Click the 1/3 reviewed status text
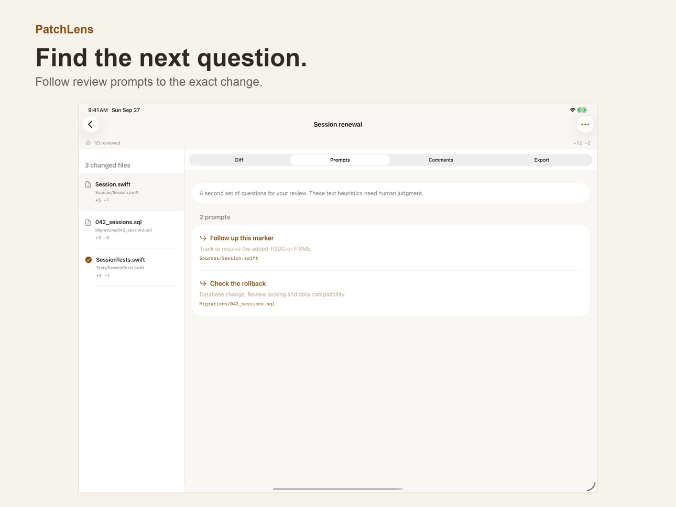 (x=107, y=143)
